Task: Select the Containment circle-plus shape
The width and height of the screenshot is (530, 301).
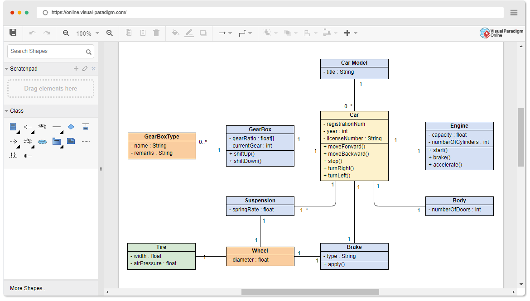Action: [28, 156]
